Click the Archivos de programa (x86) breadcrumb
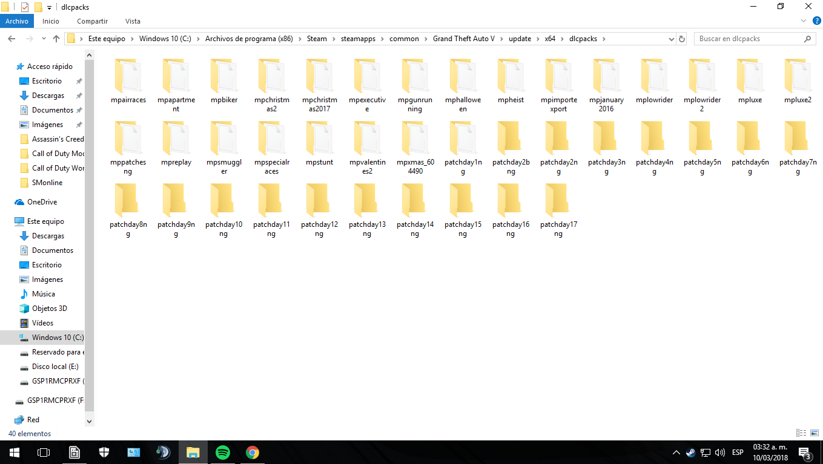 (249, 39)
